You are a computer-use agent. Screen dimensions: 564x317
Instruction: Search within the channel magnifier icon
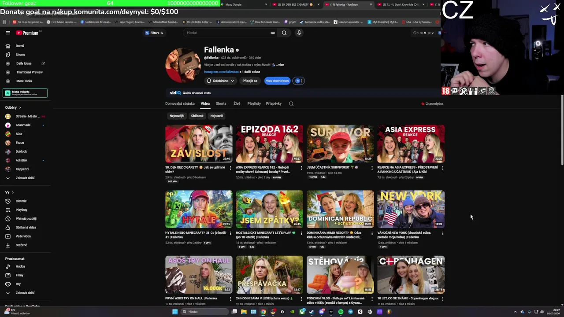click(x=291, y=103)
